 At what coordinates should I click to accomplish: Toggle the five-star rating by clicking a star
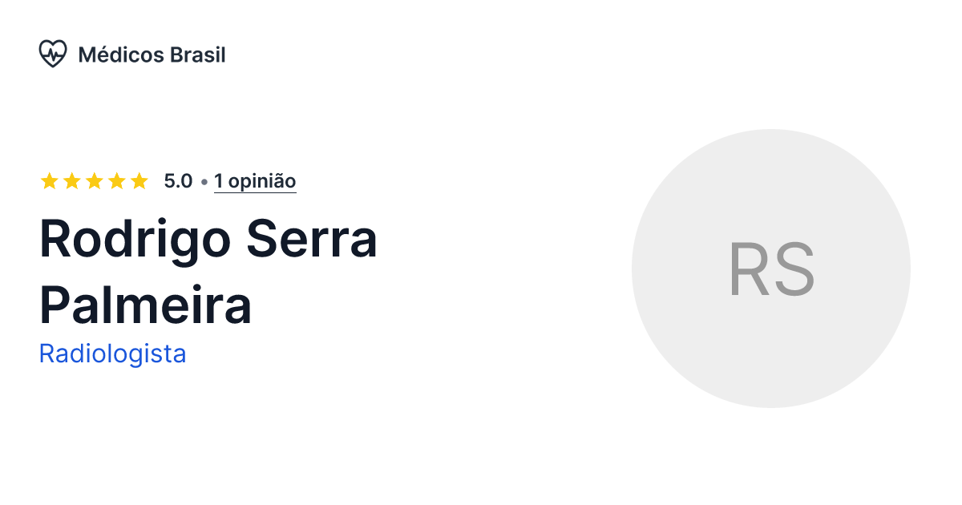click(x=94, y=180)
